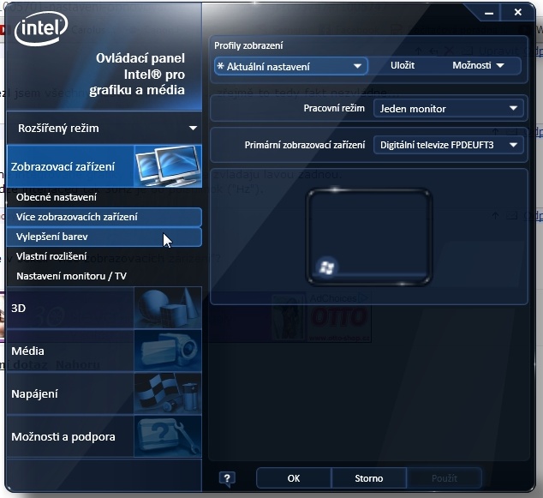Click the Storno button
This screenshot has height=498, width=543.
[x=369, y=478]
